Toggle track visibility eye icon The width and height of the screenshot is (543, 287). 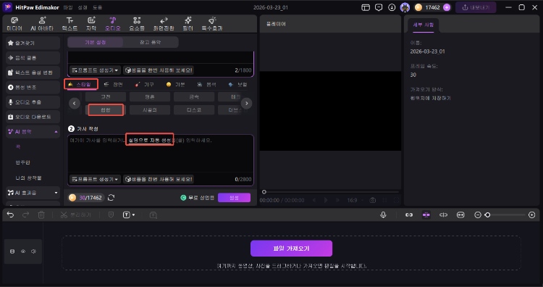click(x=23, y=251)
